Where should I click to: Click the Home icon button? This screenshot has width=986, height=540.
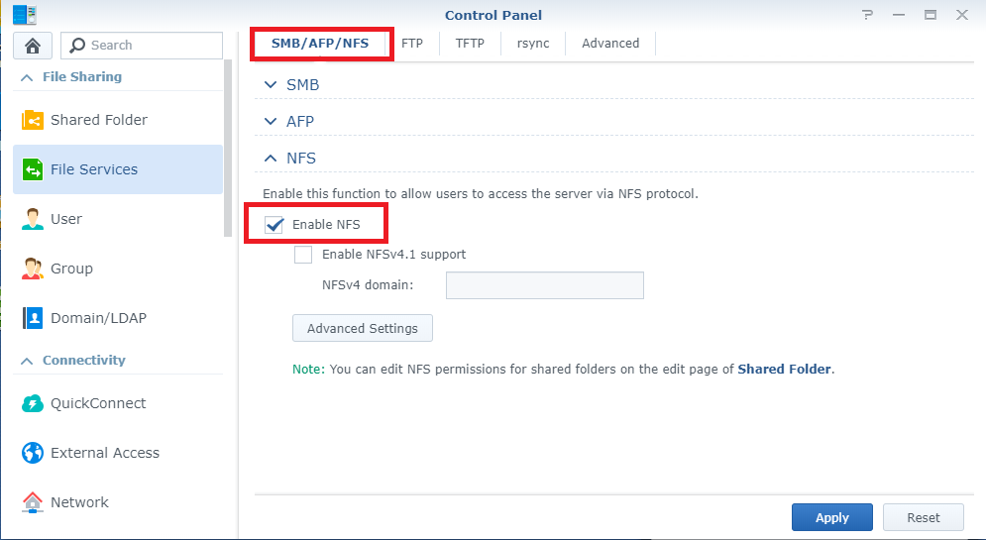33,46
